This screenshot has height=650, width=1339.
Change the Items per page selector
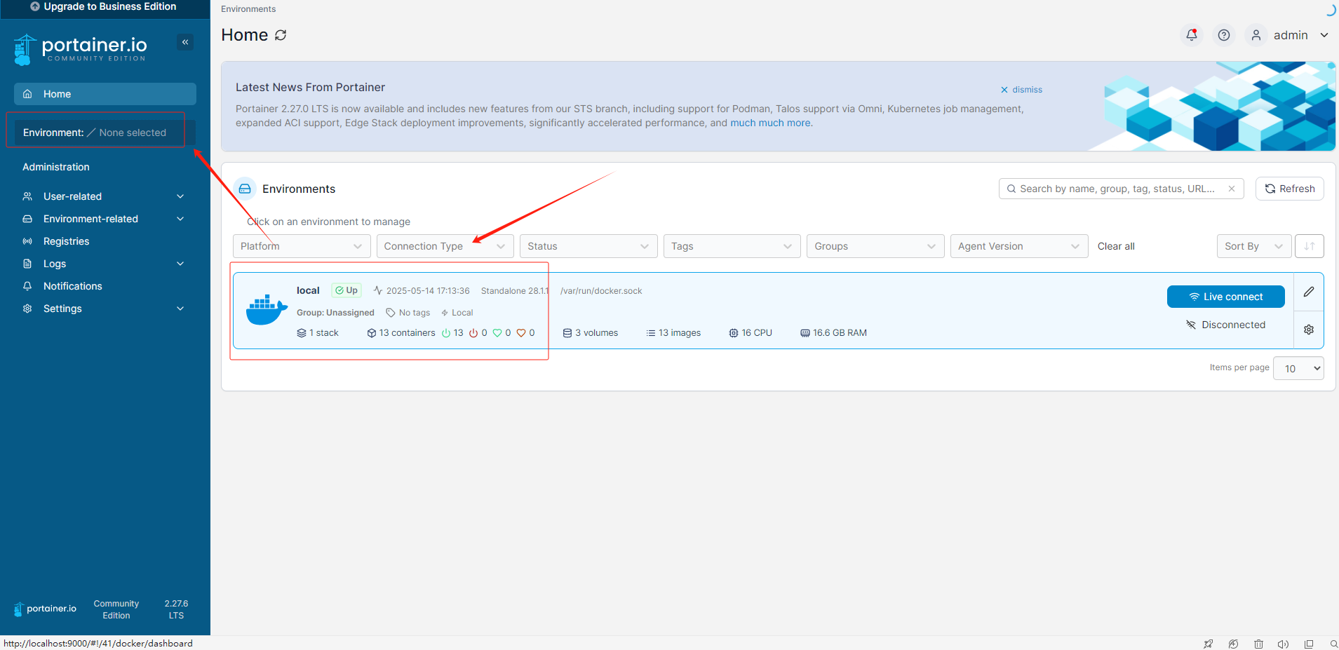(1298, 368)
